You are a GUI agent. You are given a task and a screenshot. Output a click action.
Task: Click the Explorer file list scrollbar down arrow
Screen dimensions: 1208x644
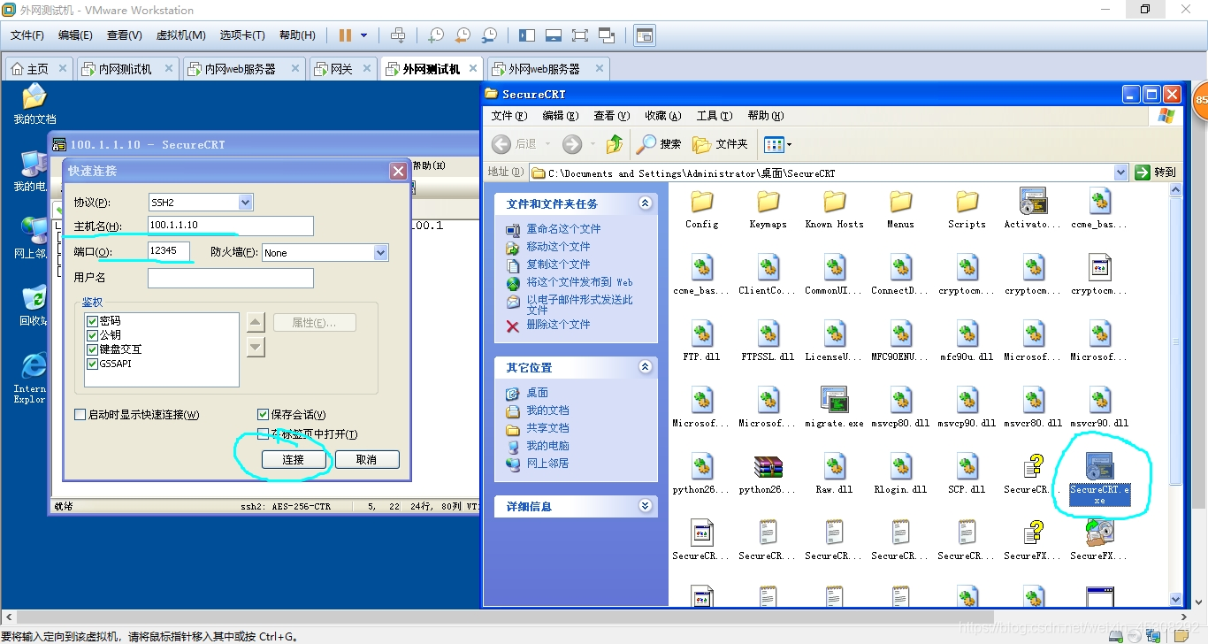(x=1175, y=599)
